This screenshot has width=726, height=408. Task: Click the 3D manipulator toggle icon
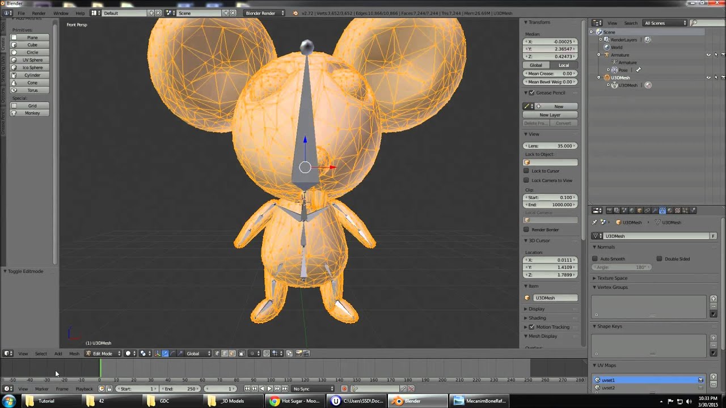coord(158,354)
